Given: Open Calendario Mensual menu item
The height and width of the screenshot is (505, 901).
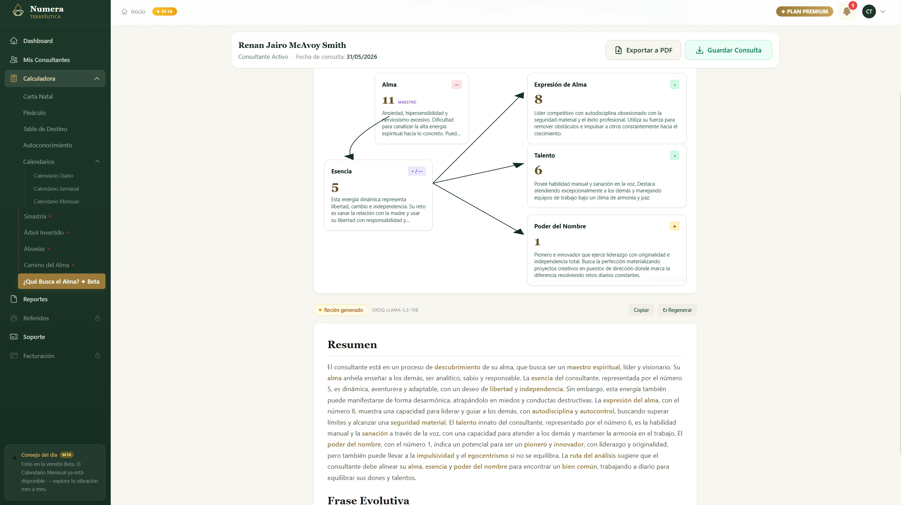Looking at the screenshot, I should pos(56,202).
